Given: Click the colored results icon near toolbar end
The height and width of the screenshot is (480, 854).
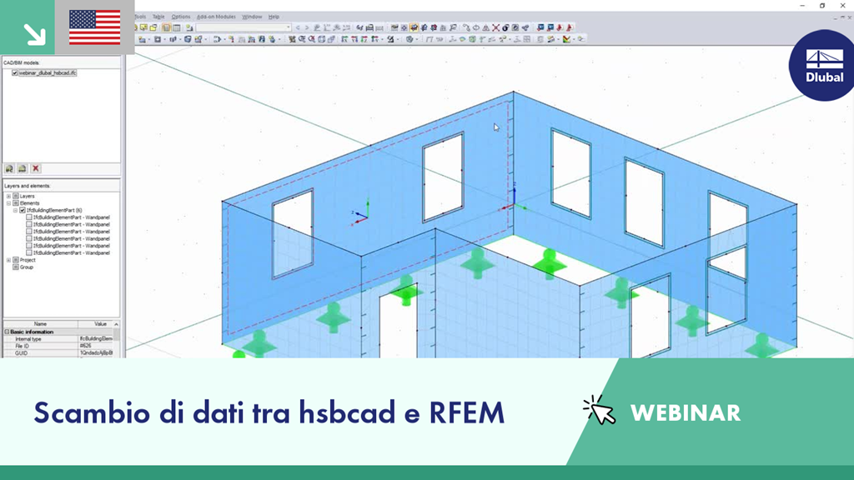Looking at the screenshot, I should pos(567,39).
